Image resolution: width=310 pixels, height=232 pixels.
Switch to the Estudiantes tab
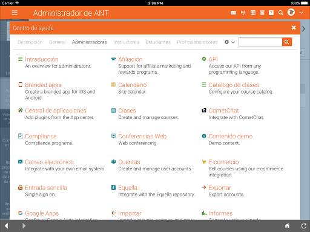click(x=158, y=42)
